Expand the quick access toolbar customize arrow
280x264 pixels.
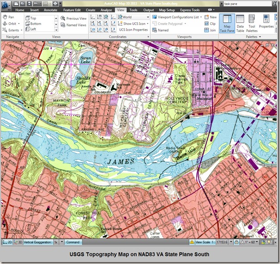coord(61,3)
